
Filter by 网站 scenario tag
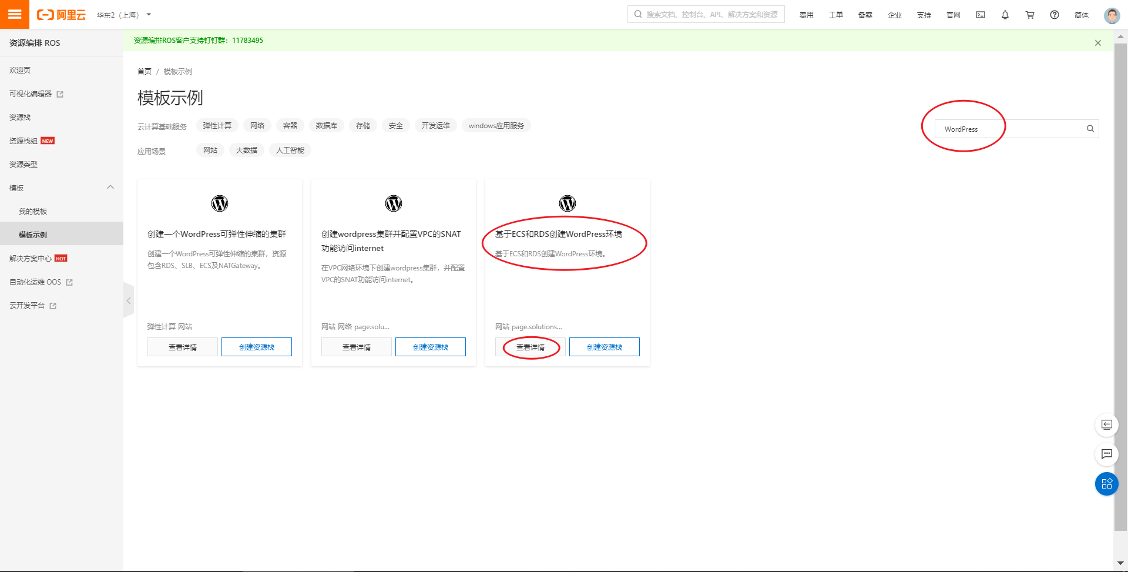click(x=210, y=150)
